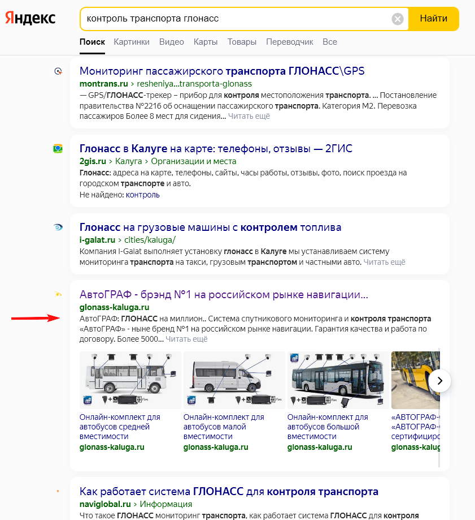Click the glonass-kaluga.ru favicon
This screenshot has height=520, width=475.
click(58, 295)
